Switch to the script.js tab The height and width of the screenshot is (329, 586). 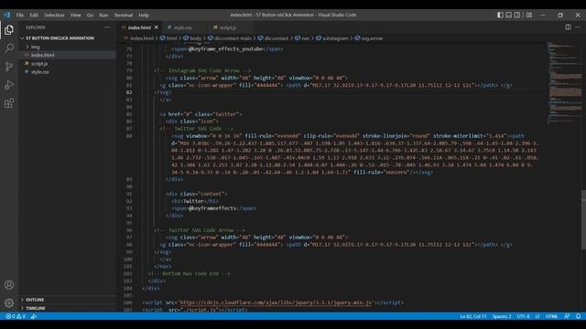(x=228, y=27)
